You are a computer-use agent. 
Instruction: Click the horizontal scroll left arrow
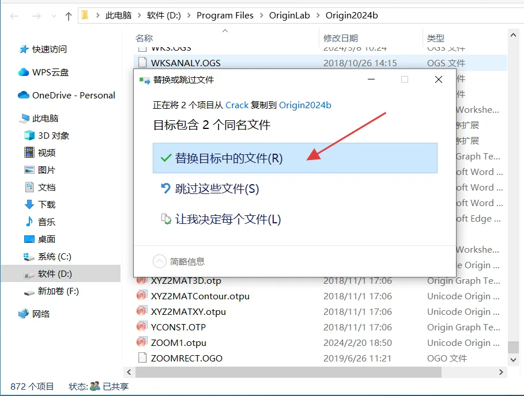coord(129,372)
